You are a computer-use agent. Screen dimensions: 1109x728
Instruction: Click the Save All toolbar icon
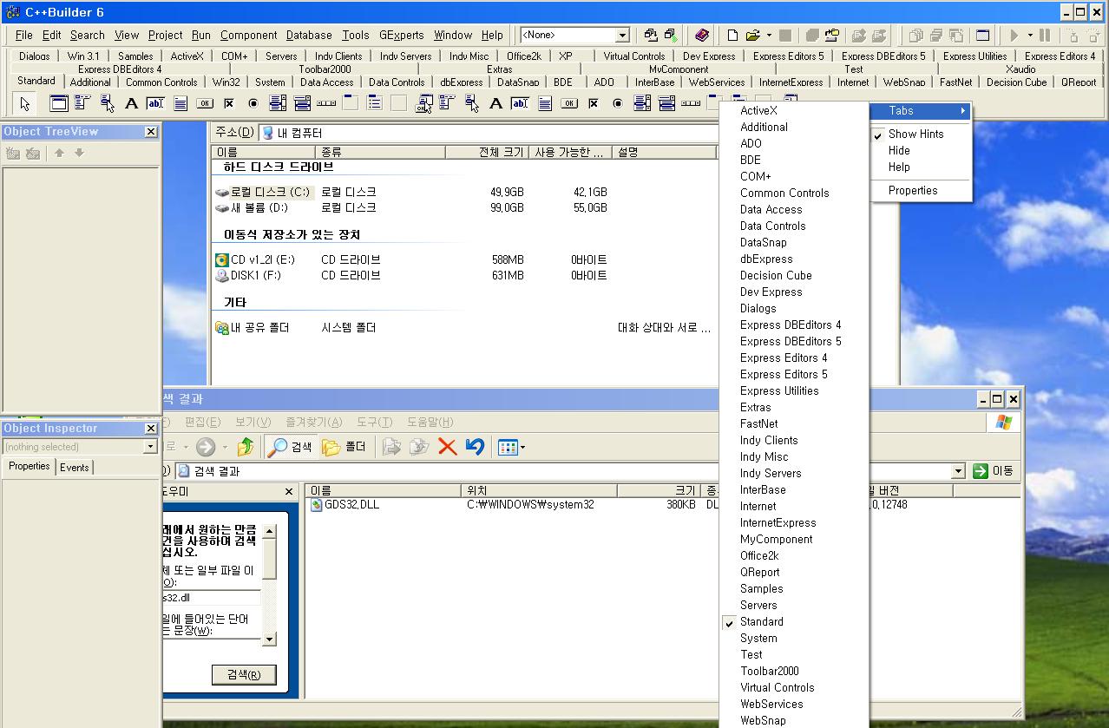coord(812,36)
